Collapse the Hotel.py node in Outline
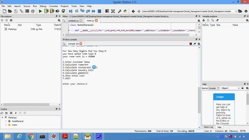The height and width of the screenshot is (140, 249). coord(2,117)
